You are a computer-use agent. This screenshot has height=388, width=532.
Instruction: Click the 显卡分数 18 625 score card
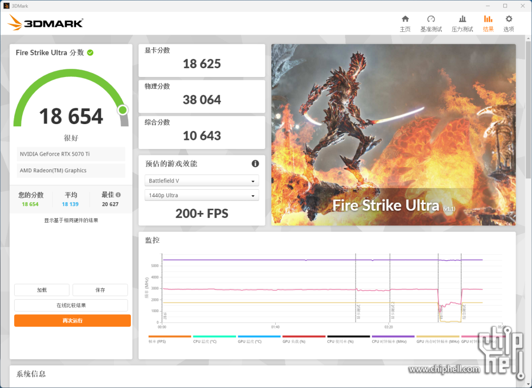201,60
